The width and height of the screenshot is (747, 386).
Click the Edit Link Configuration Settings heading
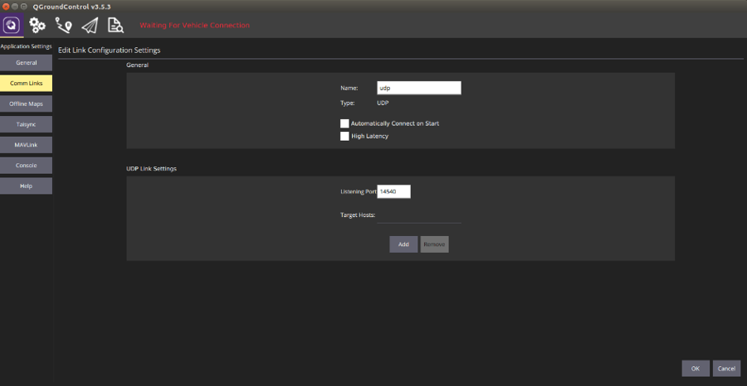109,50
